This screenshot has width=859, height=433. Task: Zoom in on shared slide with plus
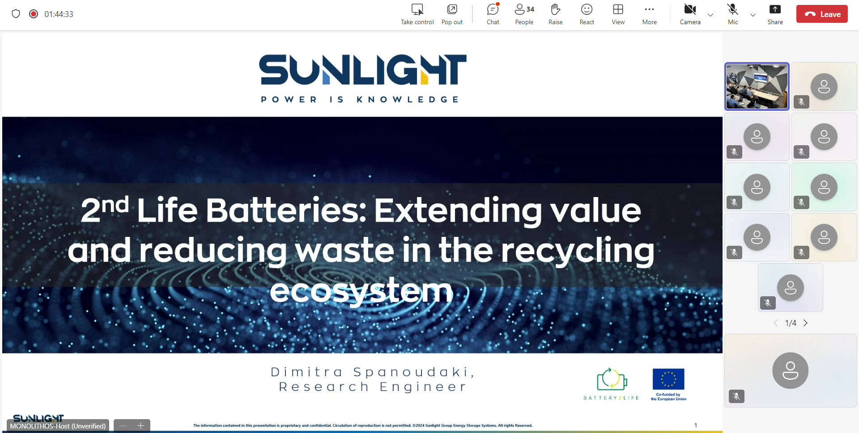tap(140, 426)
